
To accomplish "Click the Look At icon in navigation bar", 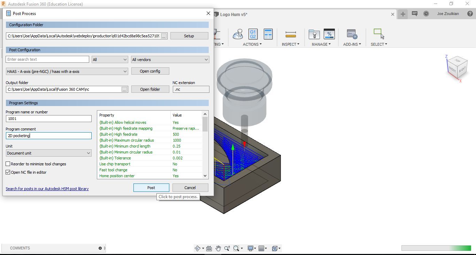I will click(209, 248).
